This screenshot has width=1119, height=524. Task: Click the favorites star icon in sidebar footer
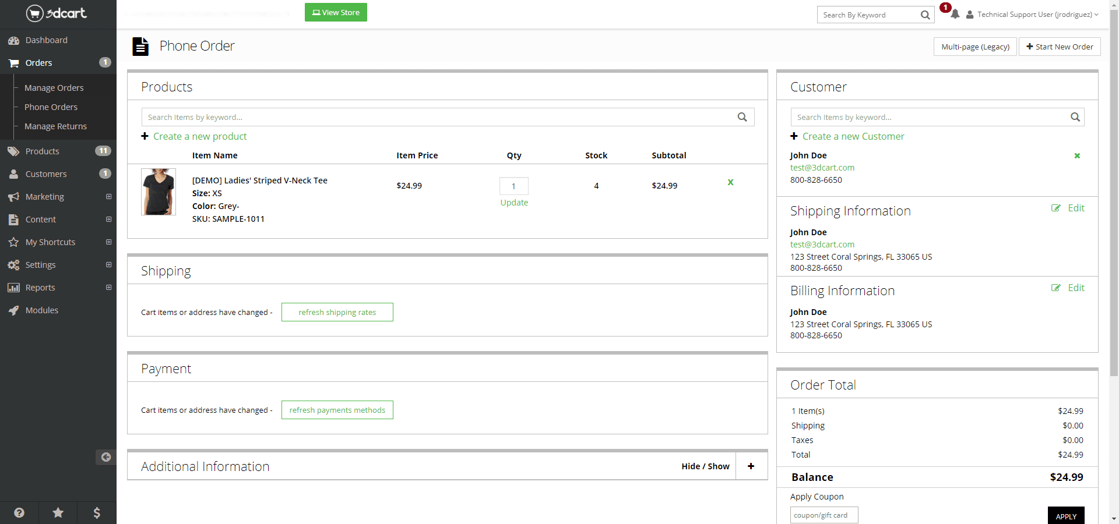pyautogui.click(x=58, y=512)
